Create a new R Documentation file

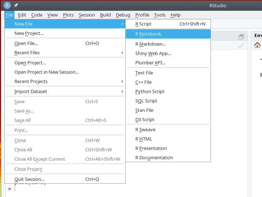[x=168, y=157]
